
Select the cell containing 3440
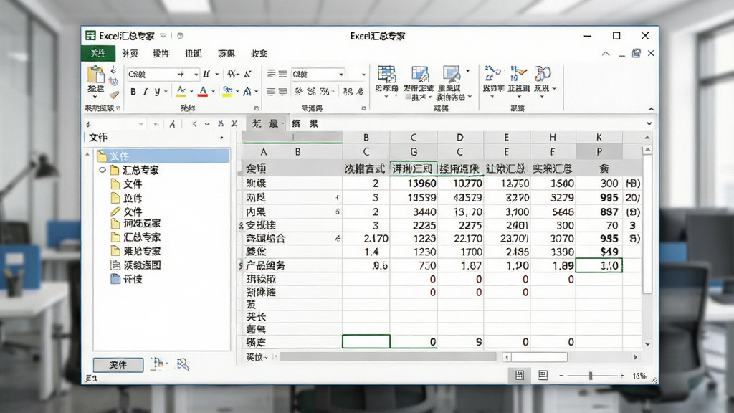(x=414, y=212)
